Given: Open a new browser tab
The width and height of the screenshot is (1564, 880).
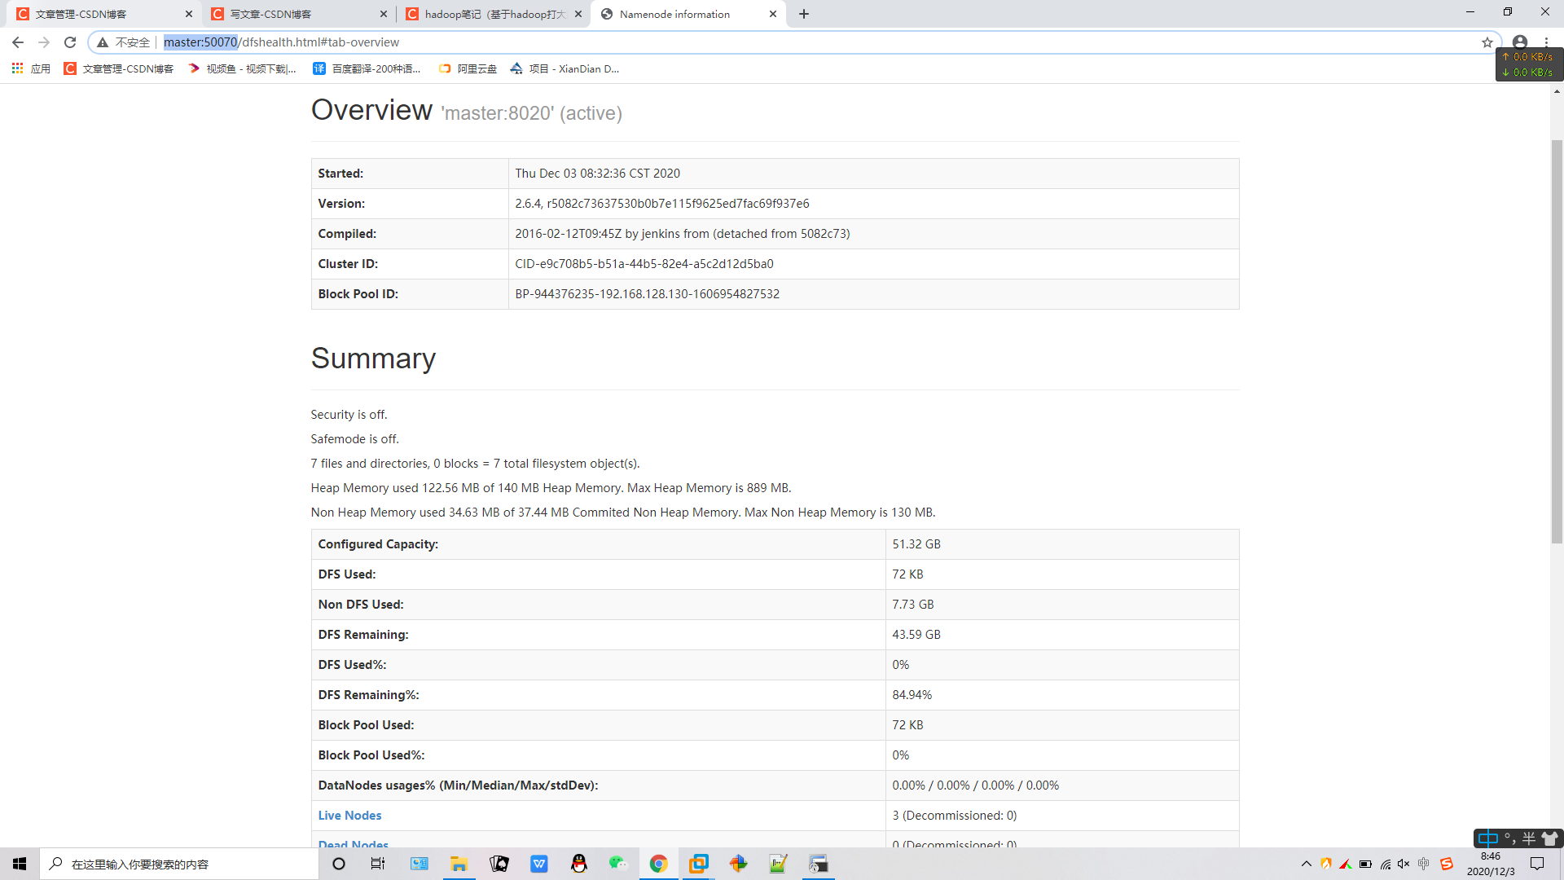Looking at the screenshot, I should tap(804, 14).
